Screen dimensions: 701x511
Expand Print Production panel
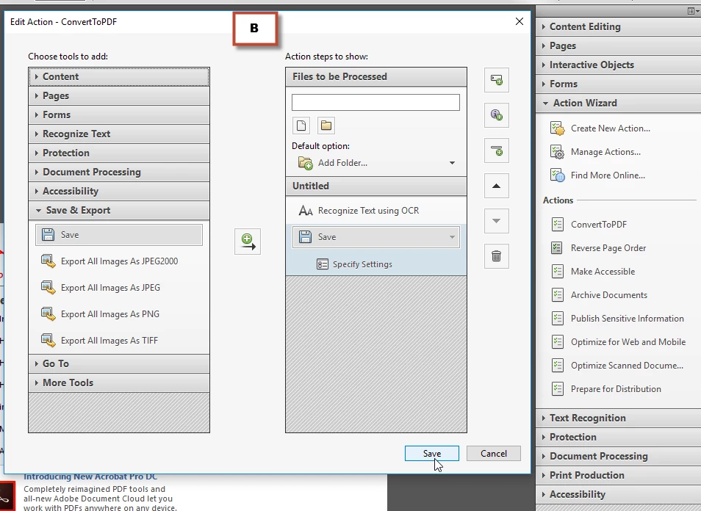(x=618, y=475)
